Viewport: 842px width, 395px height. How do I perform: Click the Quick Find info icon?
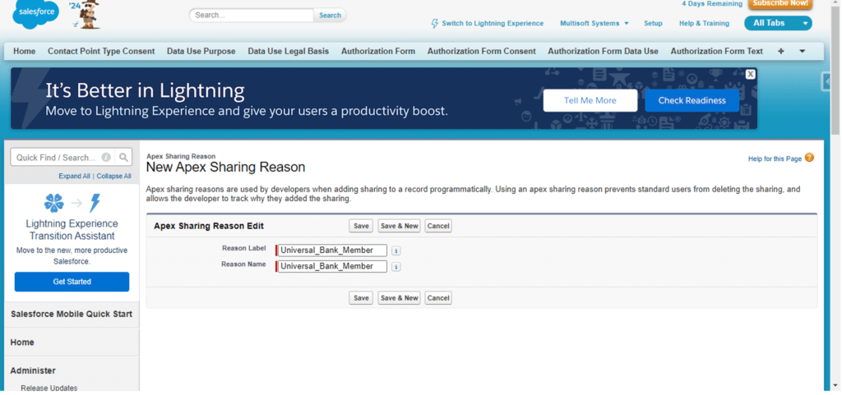107,158
